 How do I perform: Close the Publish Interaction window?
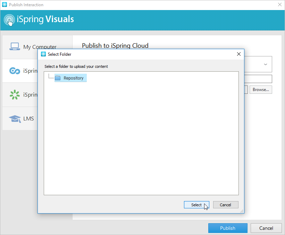click(280, 4)
